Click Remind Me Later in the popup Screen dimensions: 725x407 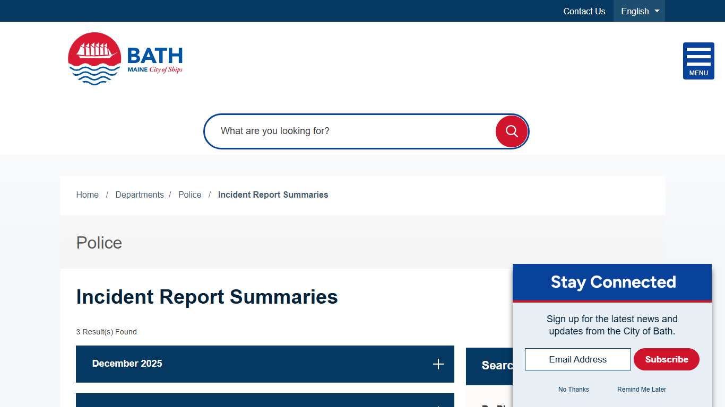[641, 390]
